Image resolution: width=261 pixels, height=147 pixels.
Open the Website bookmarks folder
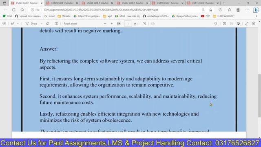click(64, 16)
